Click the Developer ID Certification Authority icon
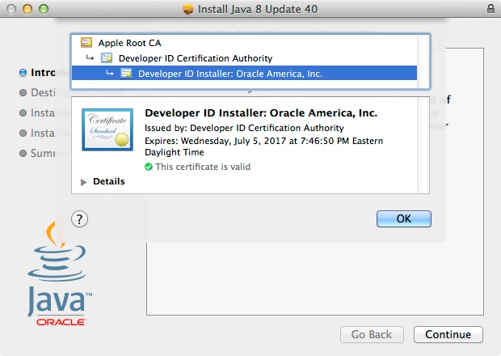 [x=107, y=58]
